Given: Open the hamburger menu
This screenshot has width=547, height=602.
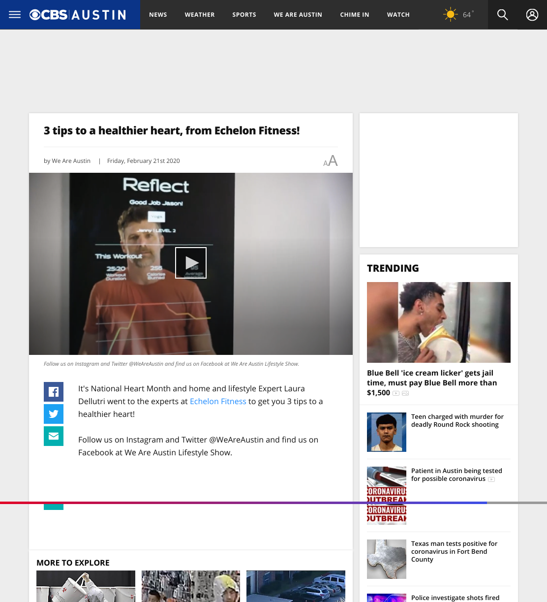Looking at the screenshot, I should click(15, 15).
